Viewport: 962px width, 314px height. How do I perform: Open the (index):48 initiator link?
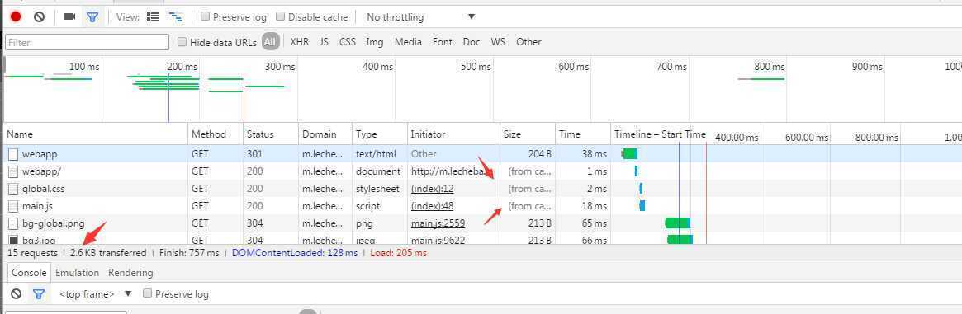[x=433, y=206]
